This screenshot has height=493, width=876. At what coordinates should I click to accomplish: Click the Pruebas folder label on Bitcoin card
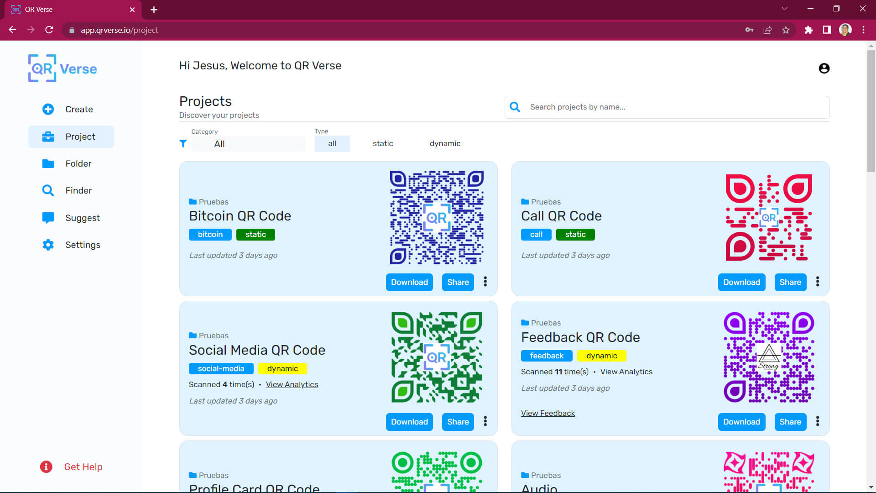(x=209, y=202)
